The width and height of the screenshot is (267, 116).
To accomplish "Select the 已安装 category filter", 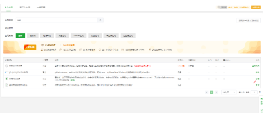I will click(x=33, y=36).
